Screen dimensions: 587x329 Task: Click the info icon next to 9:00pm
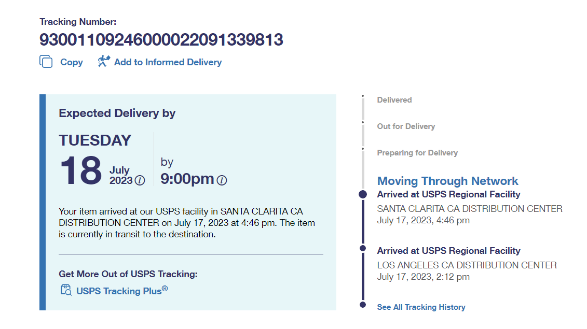[x=222, y=180]
